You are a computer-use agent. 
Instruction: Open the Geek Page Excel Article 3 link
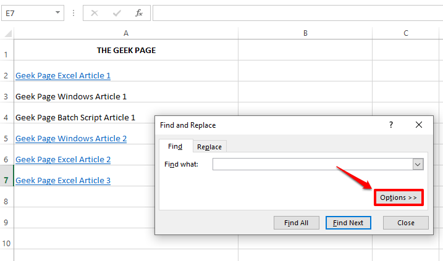point(63,180)
